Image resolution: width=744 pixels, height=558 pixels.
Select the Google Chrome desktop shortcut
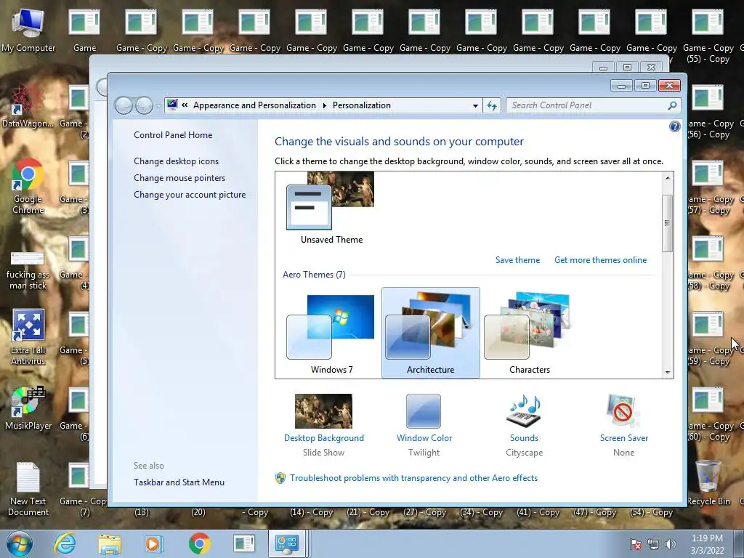click(28, 186)
